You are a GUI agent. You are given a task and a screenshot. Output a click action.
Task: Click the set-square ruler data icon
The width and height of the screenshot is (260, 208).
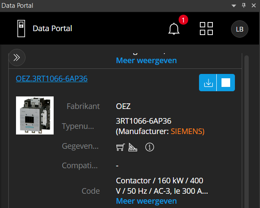click(133, 147)
